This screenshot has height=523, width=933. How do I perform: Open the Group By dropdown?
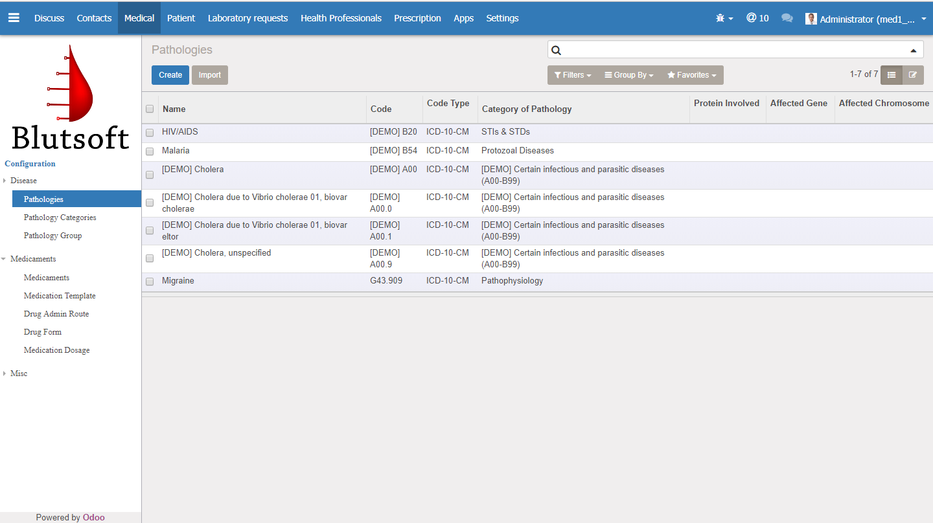(x=628, y=75)
